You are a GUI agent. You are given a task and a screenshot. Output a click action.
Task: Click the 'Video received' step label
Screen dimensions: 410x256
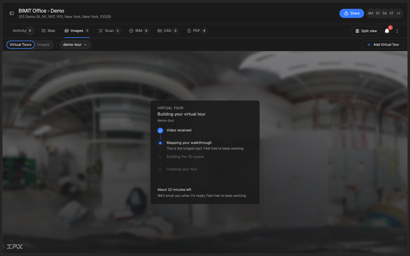point(179,130)
